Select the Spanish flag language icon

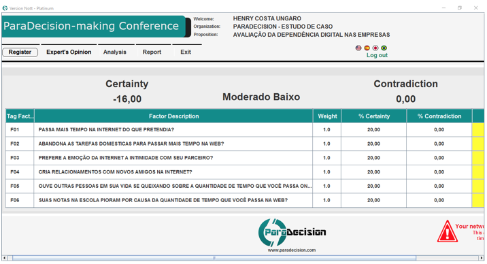click(367, 48)
